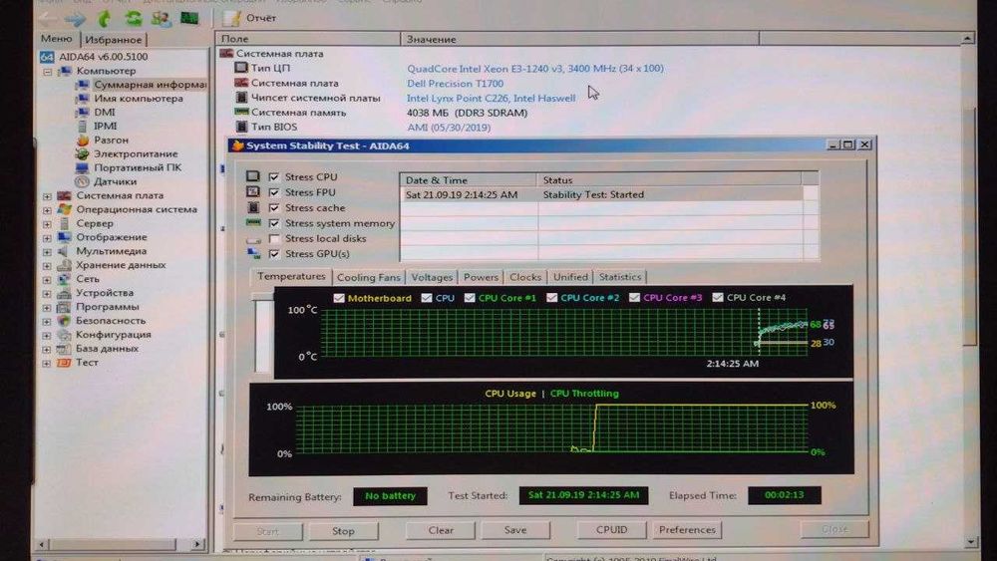This screenshot has height=561, width=997.
Task: Uncheck CPU Core #1 graph checkbox
Action: pyautogui.click(x=470, y=297)
